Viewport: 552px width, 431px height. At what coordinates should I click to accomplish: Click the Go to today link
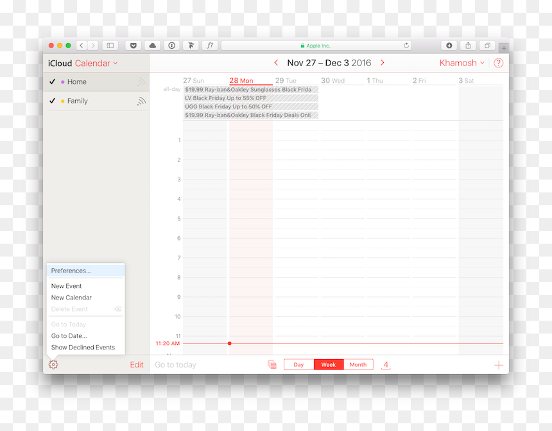[175, 365]
